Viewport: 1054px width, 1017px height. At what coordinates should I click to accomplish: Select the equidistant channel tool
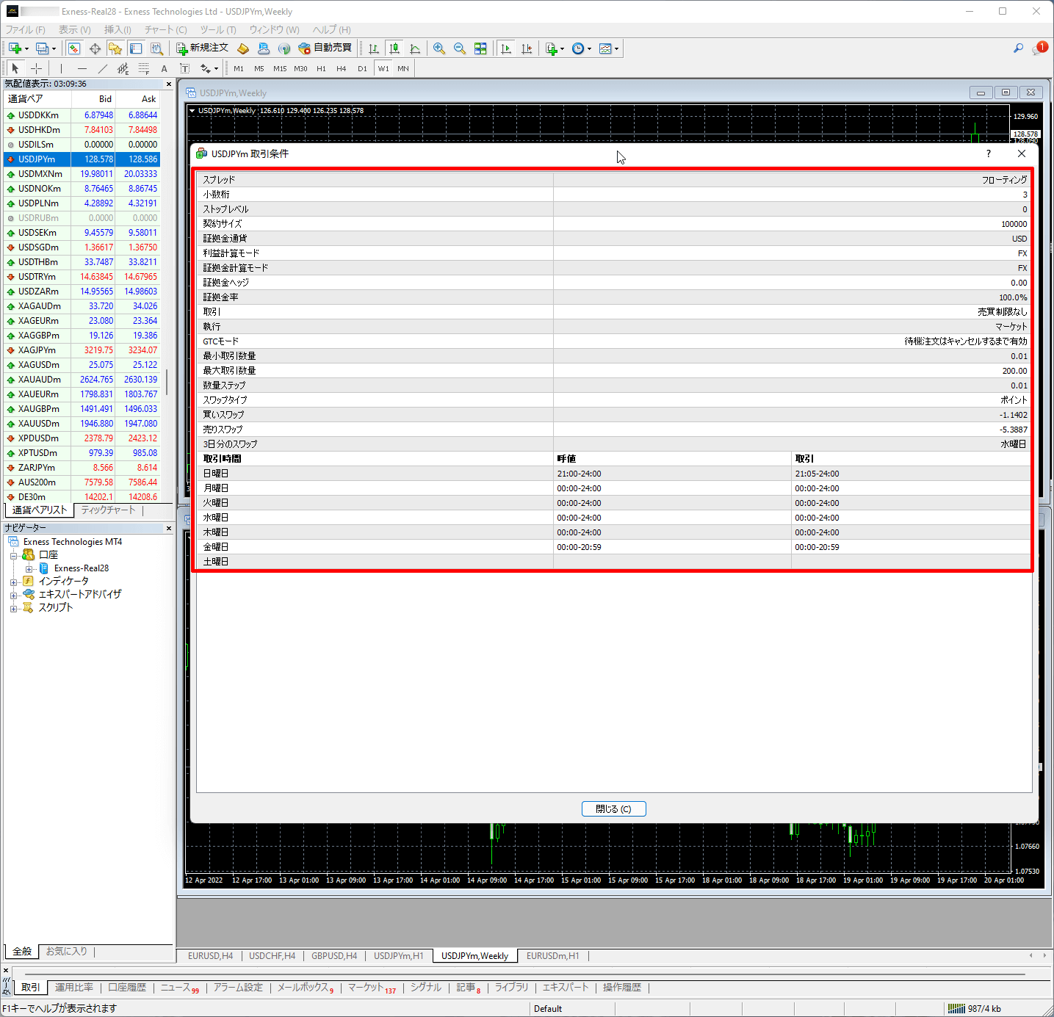click(x=123, y=68)
